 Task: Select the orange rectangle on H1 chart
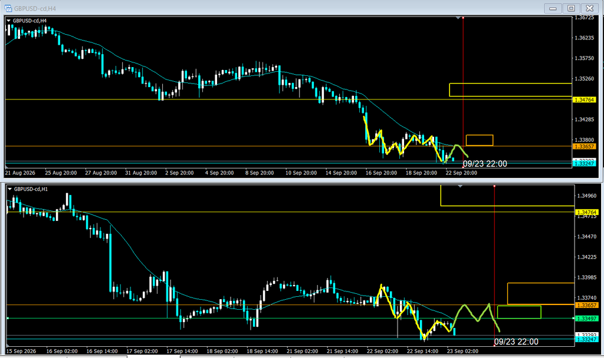[x=541, y=294]
